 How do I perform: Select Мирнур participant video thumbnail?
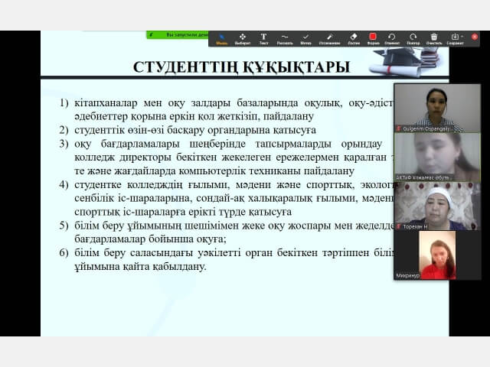[437, 255]
